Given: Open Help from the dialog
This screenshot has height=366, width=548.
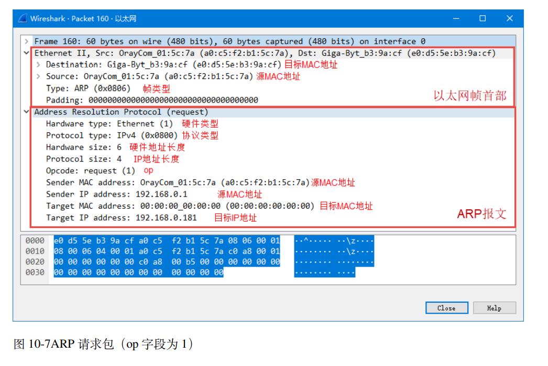Looking at the screenshot, I should click(494, 308).
